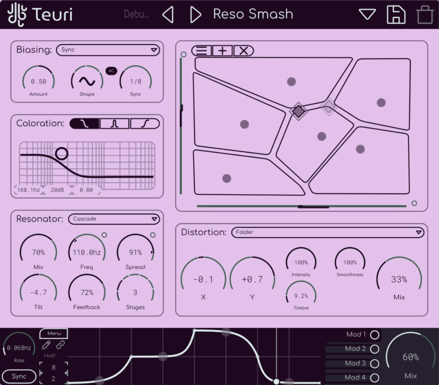Click the master Mix knob 60%

[x=411, y=357]
